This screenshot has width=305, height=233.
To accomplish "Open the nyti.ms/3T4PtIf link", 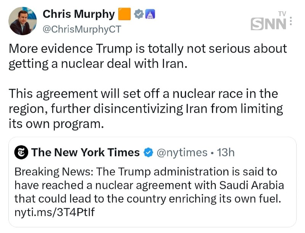I will (55, 212).
